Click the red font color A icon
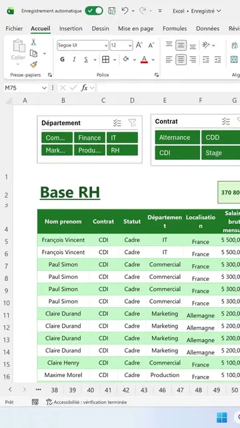Viewport: 240px width, 428px height. (x=144, y=60)
